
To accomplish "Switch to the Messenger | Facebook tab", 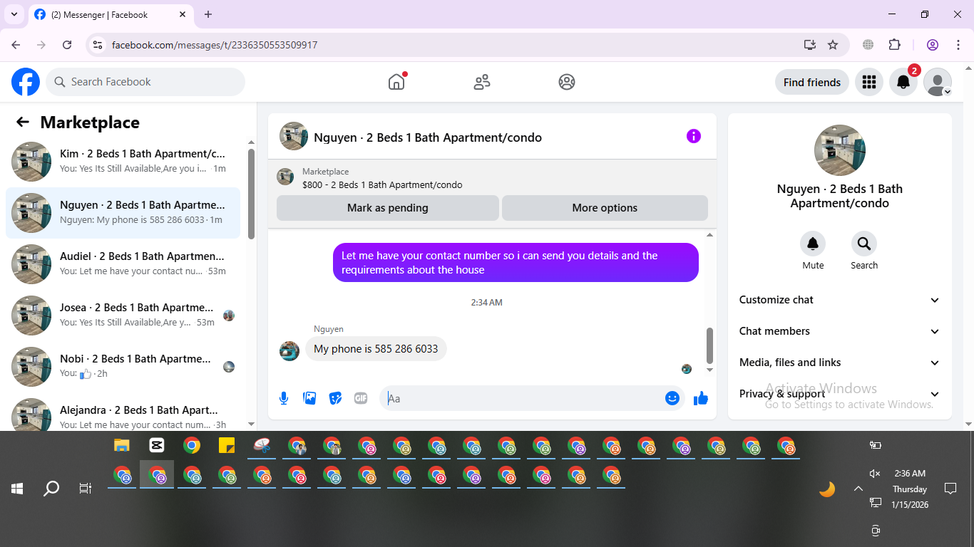I will coord(111,14).
